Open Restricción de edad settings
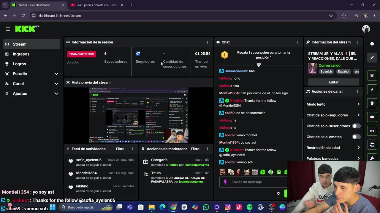This screenshot has width=380, height=213. tap(333, 148)
